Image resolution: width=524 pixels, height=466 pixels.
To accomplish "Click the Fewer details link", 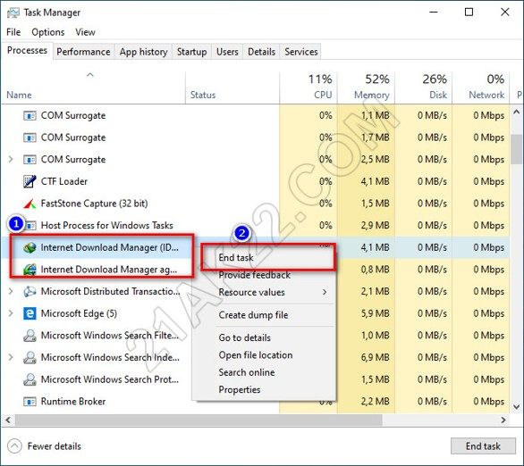I will click(55, 446).
